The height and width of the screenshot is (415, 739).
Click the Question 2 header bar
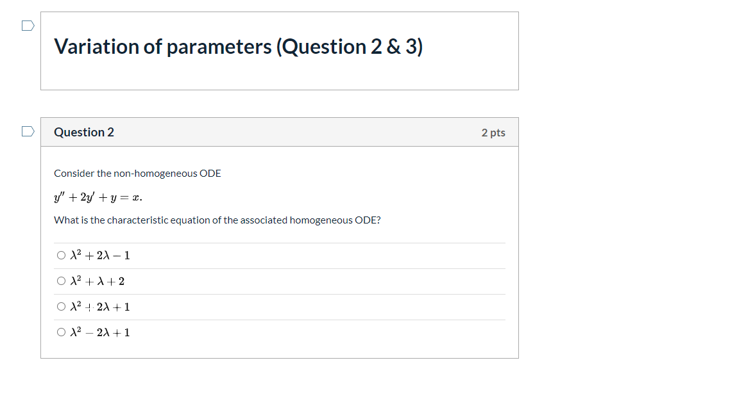coord(84,132)
